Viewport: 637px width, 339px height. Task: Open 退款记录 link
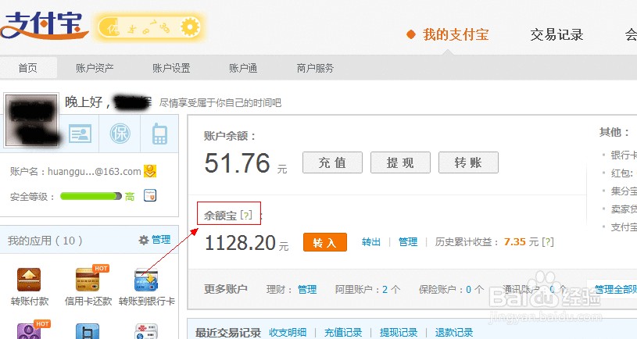(454, 333)
